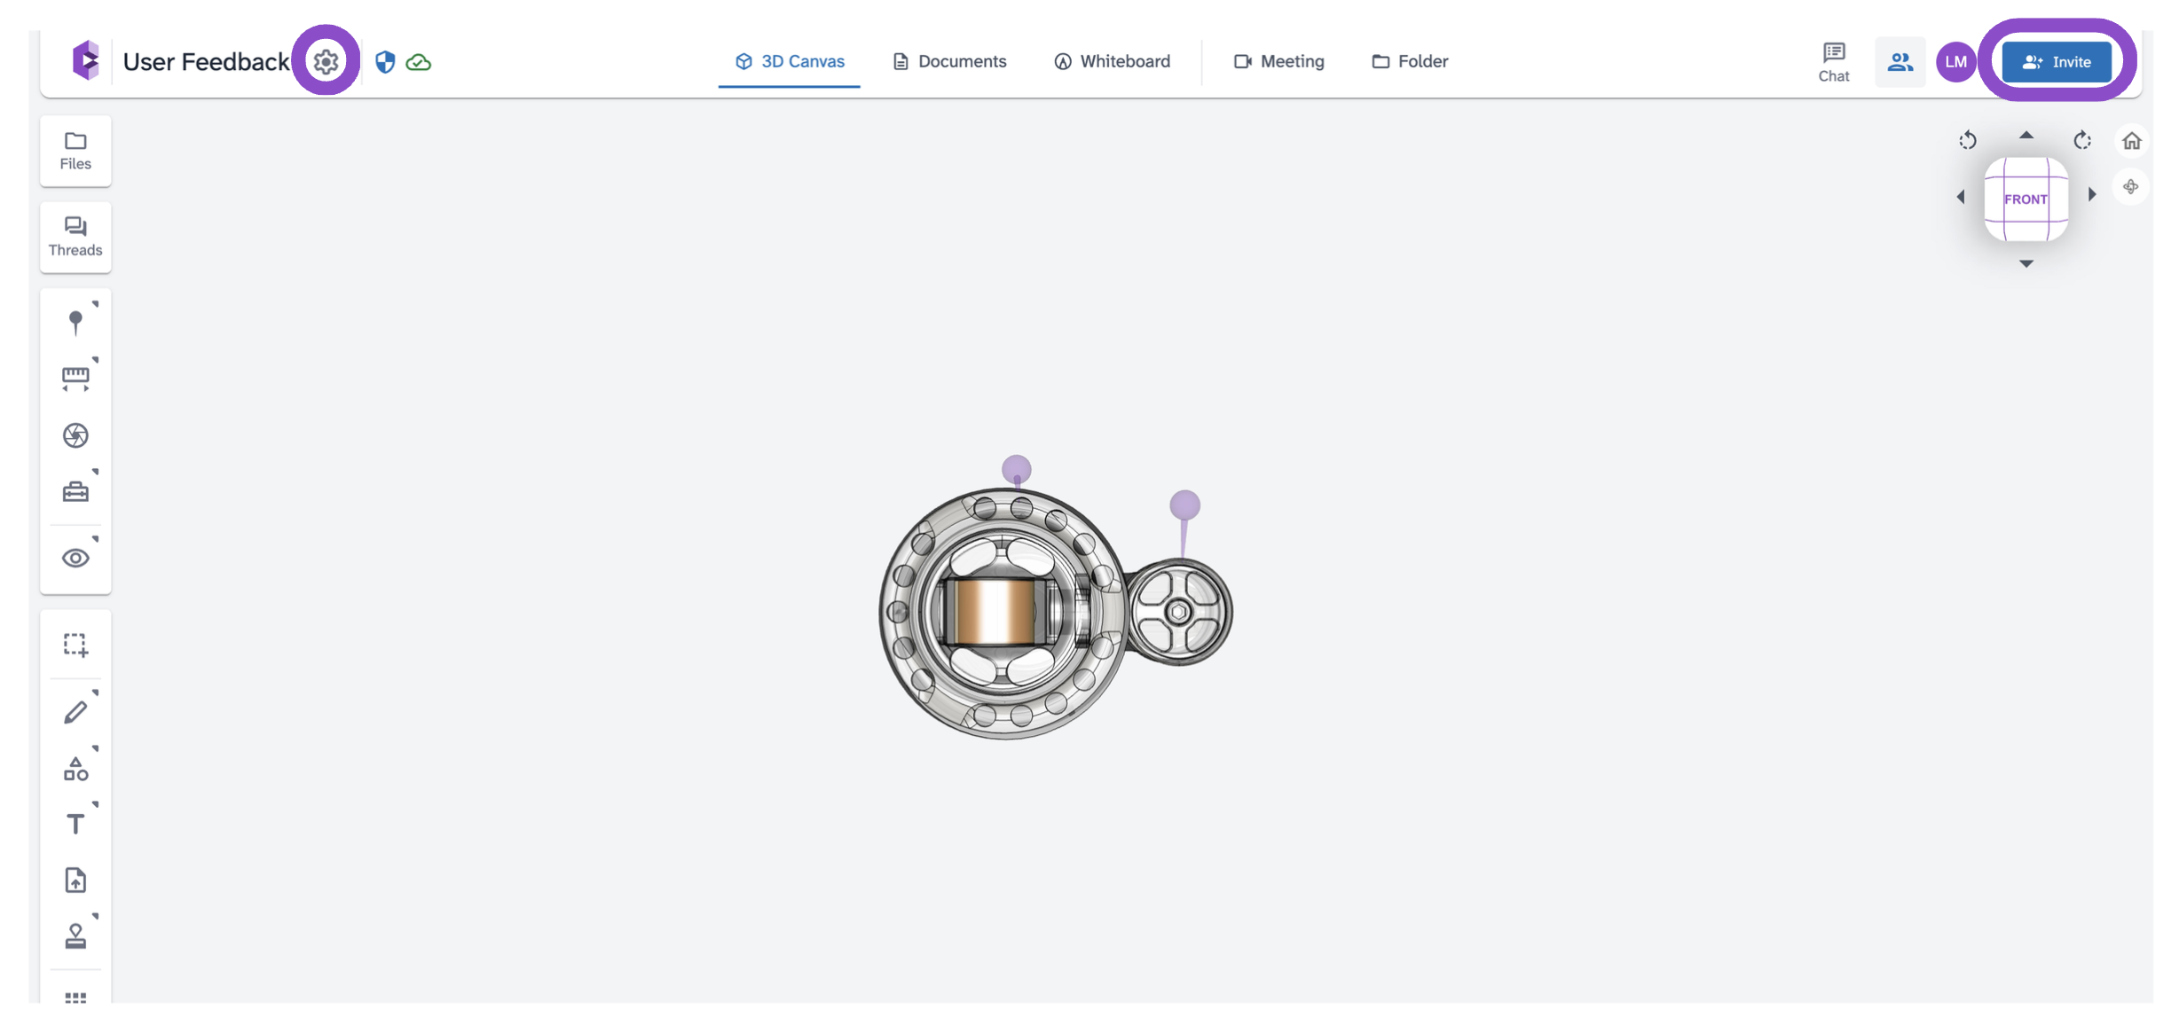Switch to the Whiteboard tab

click(x=1112, y=61)
